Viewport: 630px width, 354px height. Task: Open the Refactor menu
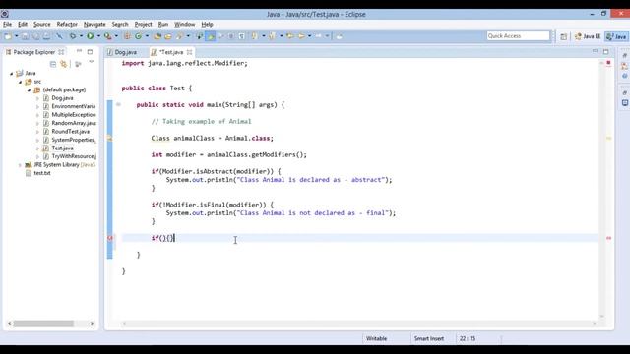tap(67, 24)
